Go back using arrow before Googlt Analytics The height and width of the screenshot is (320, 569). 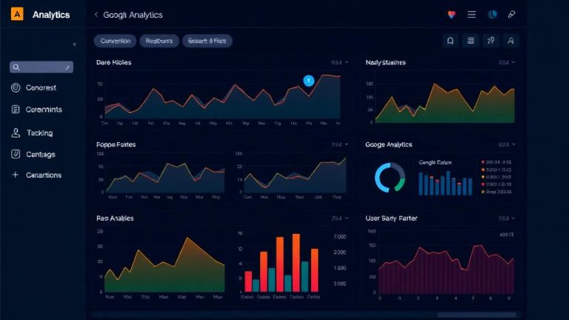pos(96,15)
